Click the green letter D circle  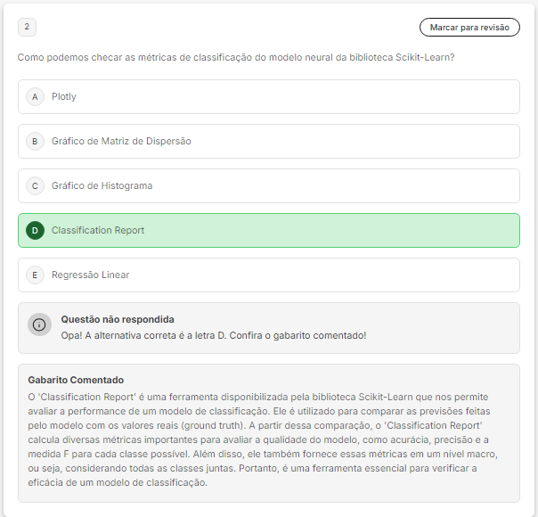(36, 230)
